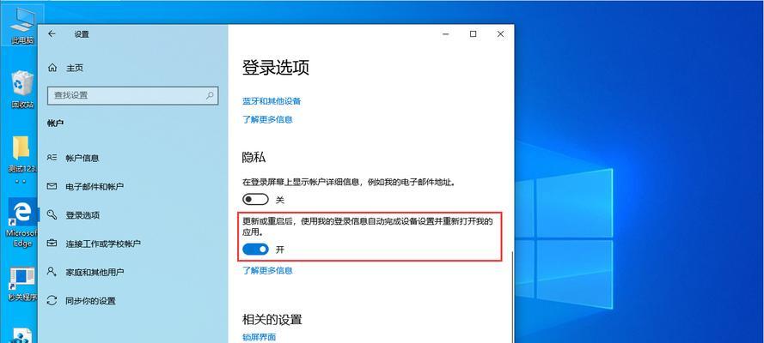Click the 隐私 section heading
Screen dimensions: 764x343
[254, 158]
